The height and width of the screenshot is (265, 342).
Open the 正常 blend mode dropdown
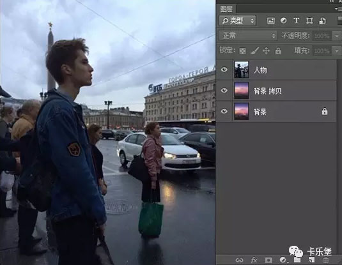[248, 36]
